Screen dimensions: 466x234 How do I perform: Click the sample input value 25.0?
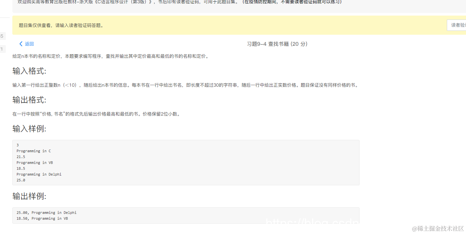click(x=21, y=180)
